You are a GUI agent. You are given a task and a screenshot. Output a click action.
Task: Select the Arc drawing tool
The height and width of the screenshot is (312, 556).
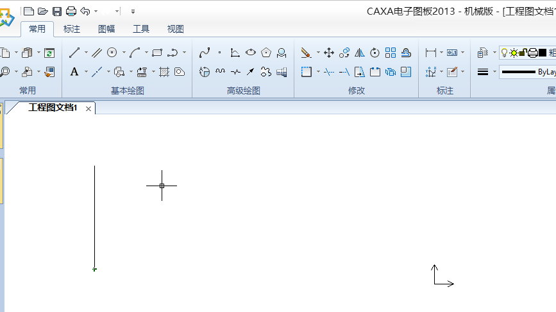pos(135,53)
